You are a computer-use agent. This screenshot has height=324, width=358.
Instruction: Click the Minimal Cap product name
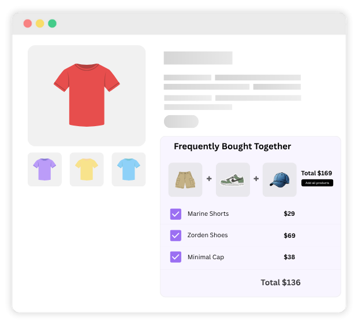pos(206,257)
